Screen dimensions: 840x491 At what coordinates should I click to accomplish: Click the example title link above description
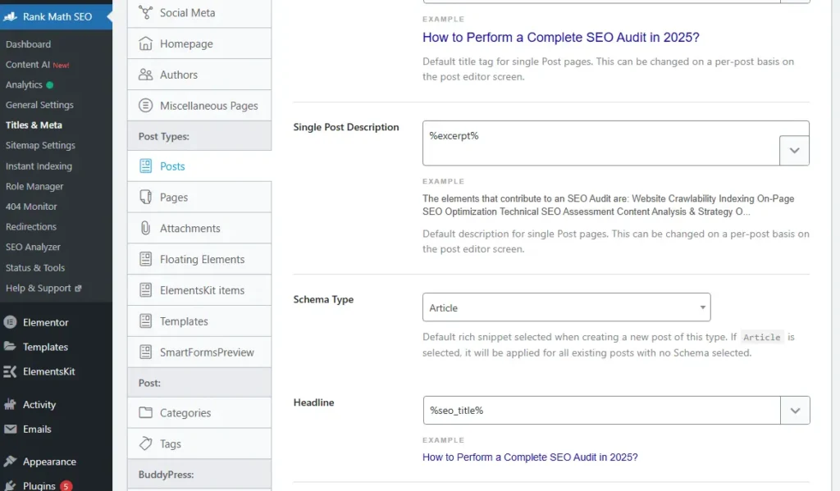[x=561, y=38]
